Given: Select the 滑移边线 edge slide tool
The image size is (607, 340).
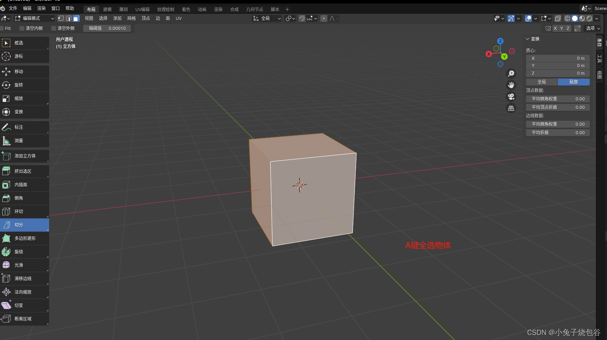Looking at the screenshot, I should click(x=25, y=279).
